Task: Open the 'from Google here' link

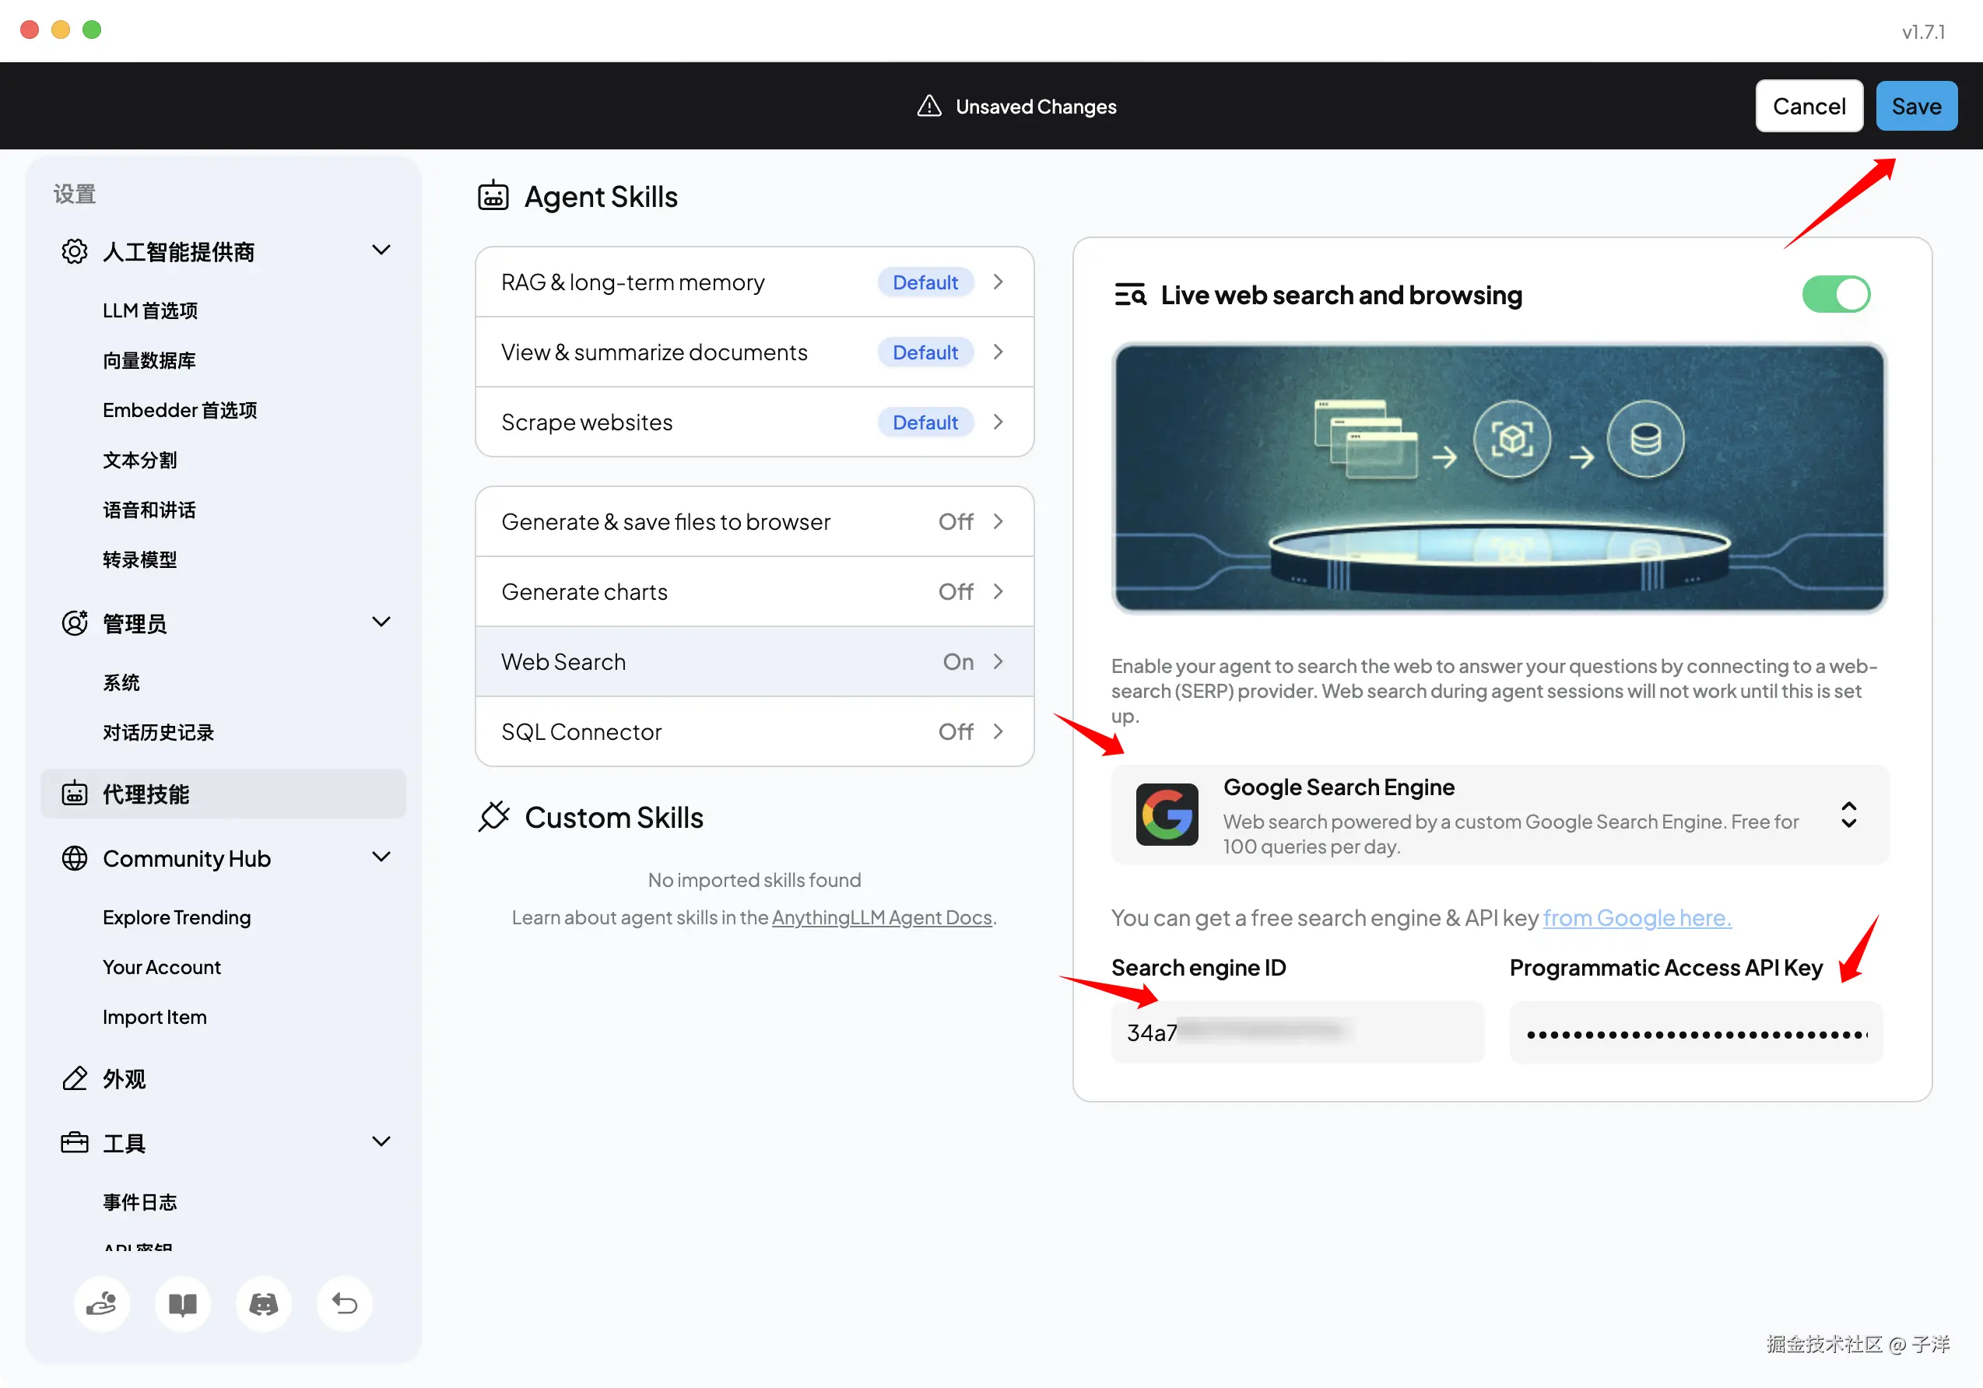Action: pos(1637,917)
